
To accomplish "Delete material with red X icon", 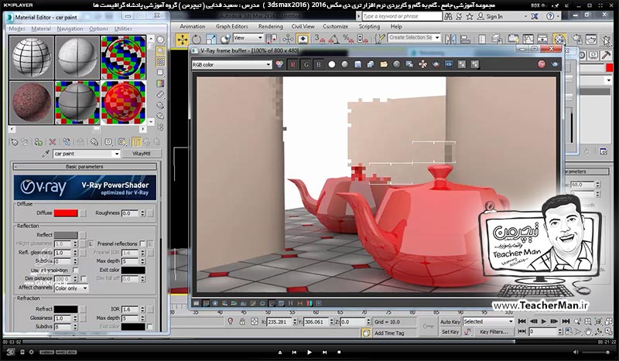I will click(52, 142).
